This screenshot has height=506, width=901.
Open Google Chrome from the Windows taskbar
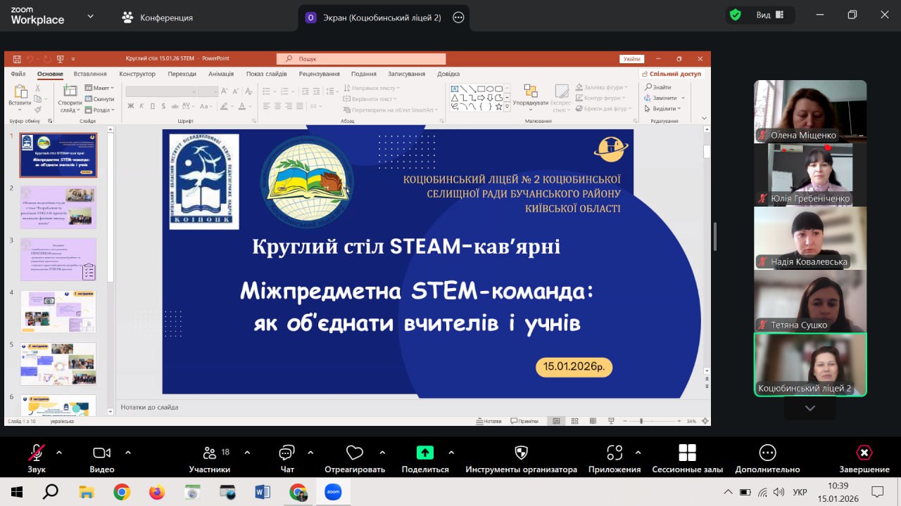pos(122,492)
